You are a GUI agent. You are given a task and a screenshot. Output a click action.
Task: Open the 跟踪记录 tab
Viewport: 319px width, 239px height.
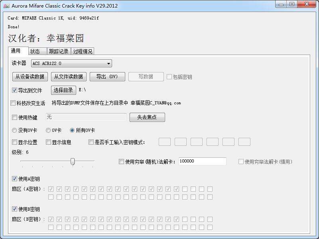(59, 51)
